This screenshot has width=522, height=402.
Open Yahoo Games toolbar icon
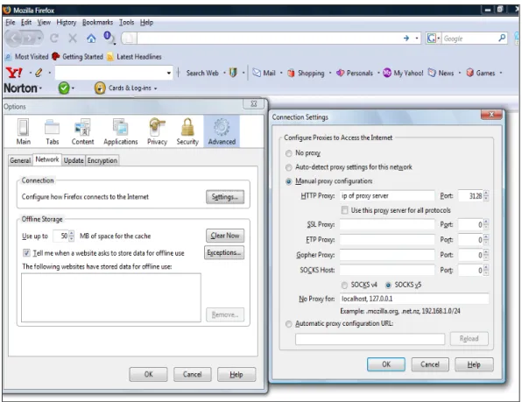pyautogui.click(x=469, y=73)
